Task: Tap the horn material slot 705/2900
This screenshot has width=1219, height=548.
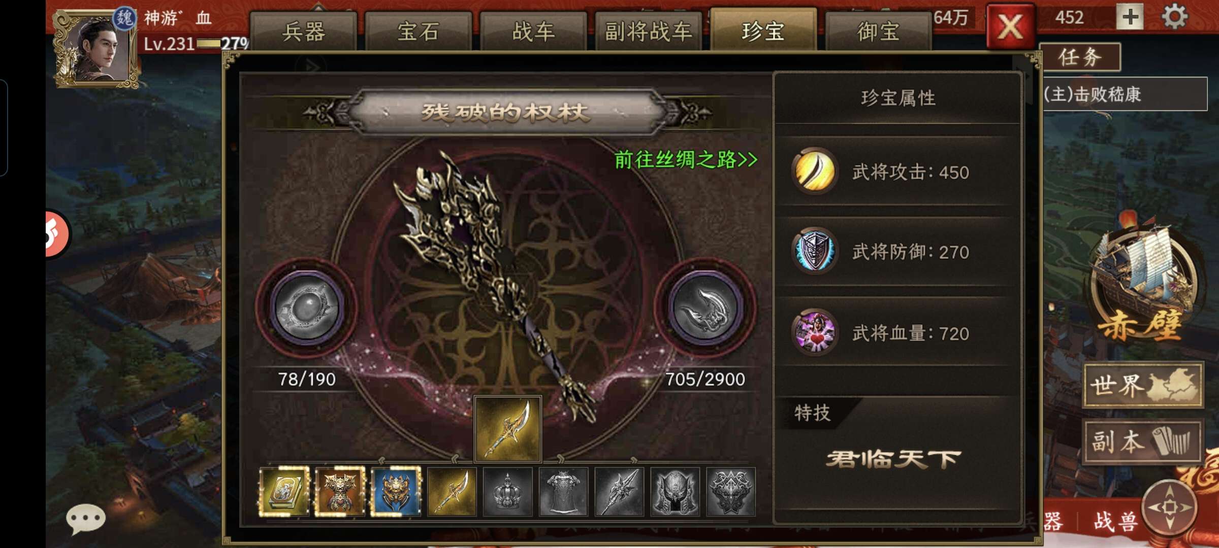Action: coord(705,307)
